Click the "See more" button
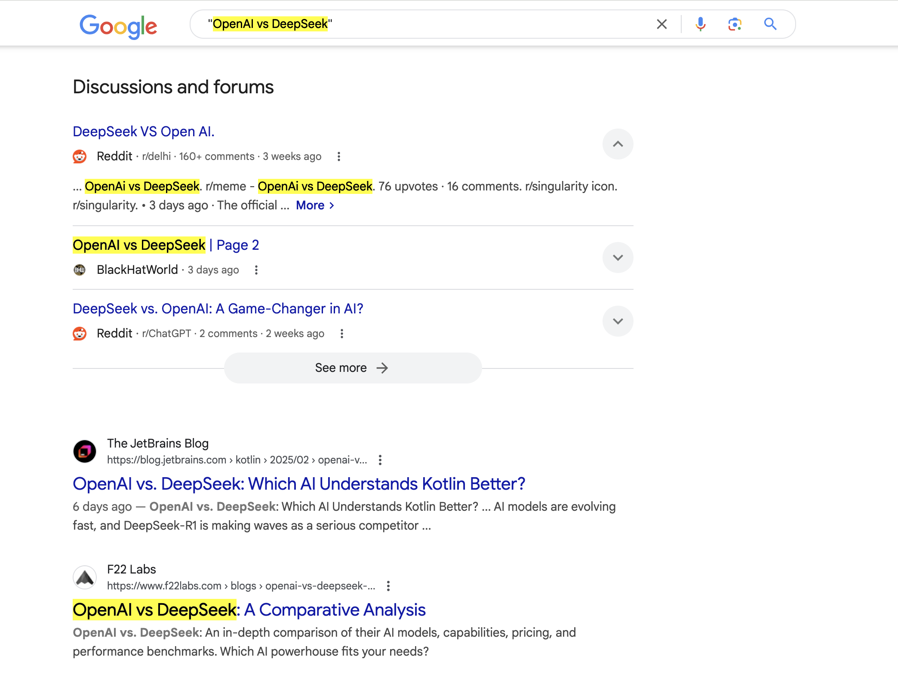 click(x=353, y=368)
